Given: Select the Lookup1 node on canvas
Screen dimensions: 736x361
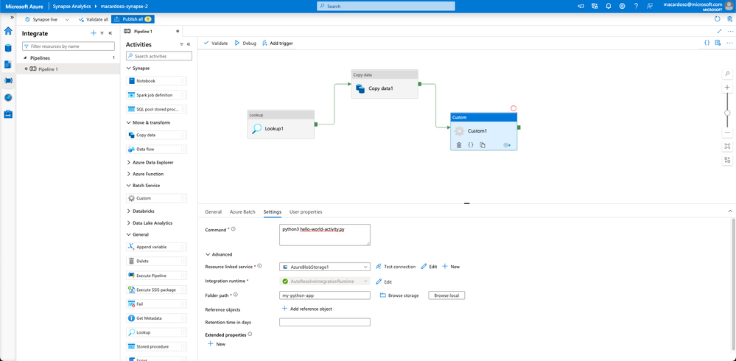Looking at the screenshot, I should coord(281,125).
